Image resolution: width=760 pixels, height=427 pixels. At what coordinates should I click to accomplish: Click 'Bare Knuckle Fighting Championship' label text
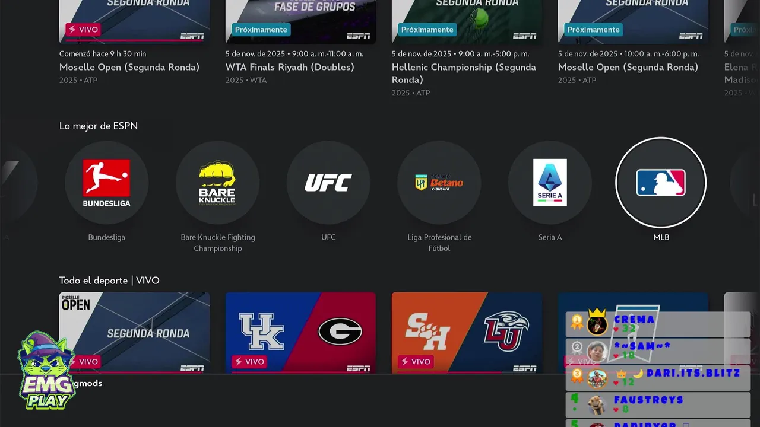tap(218, 243)
